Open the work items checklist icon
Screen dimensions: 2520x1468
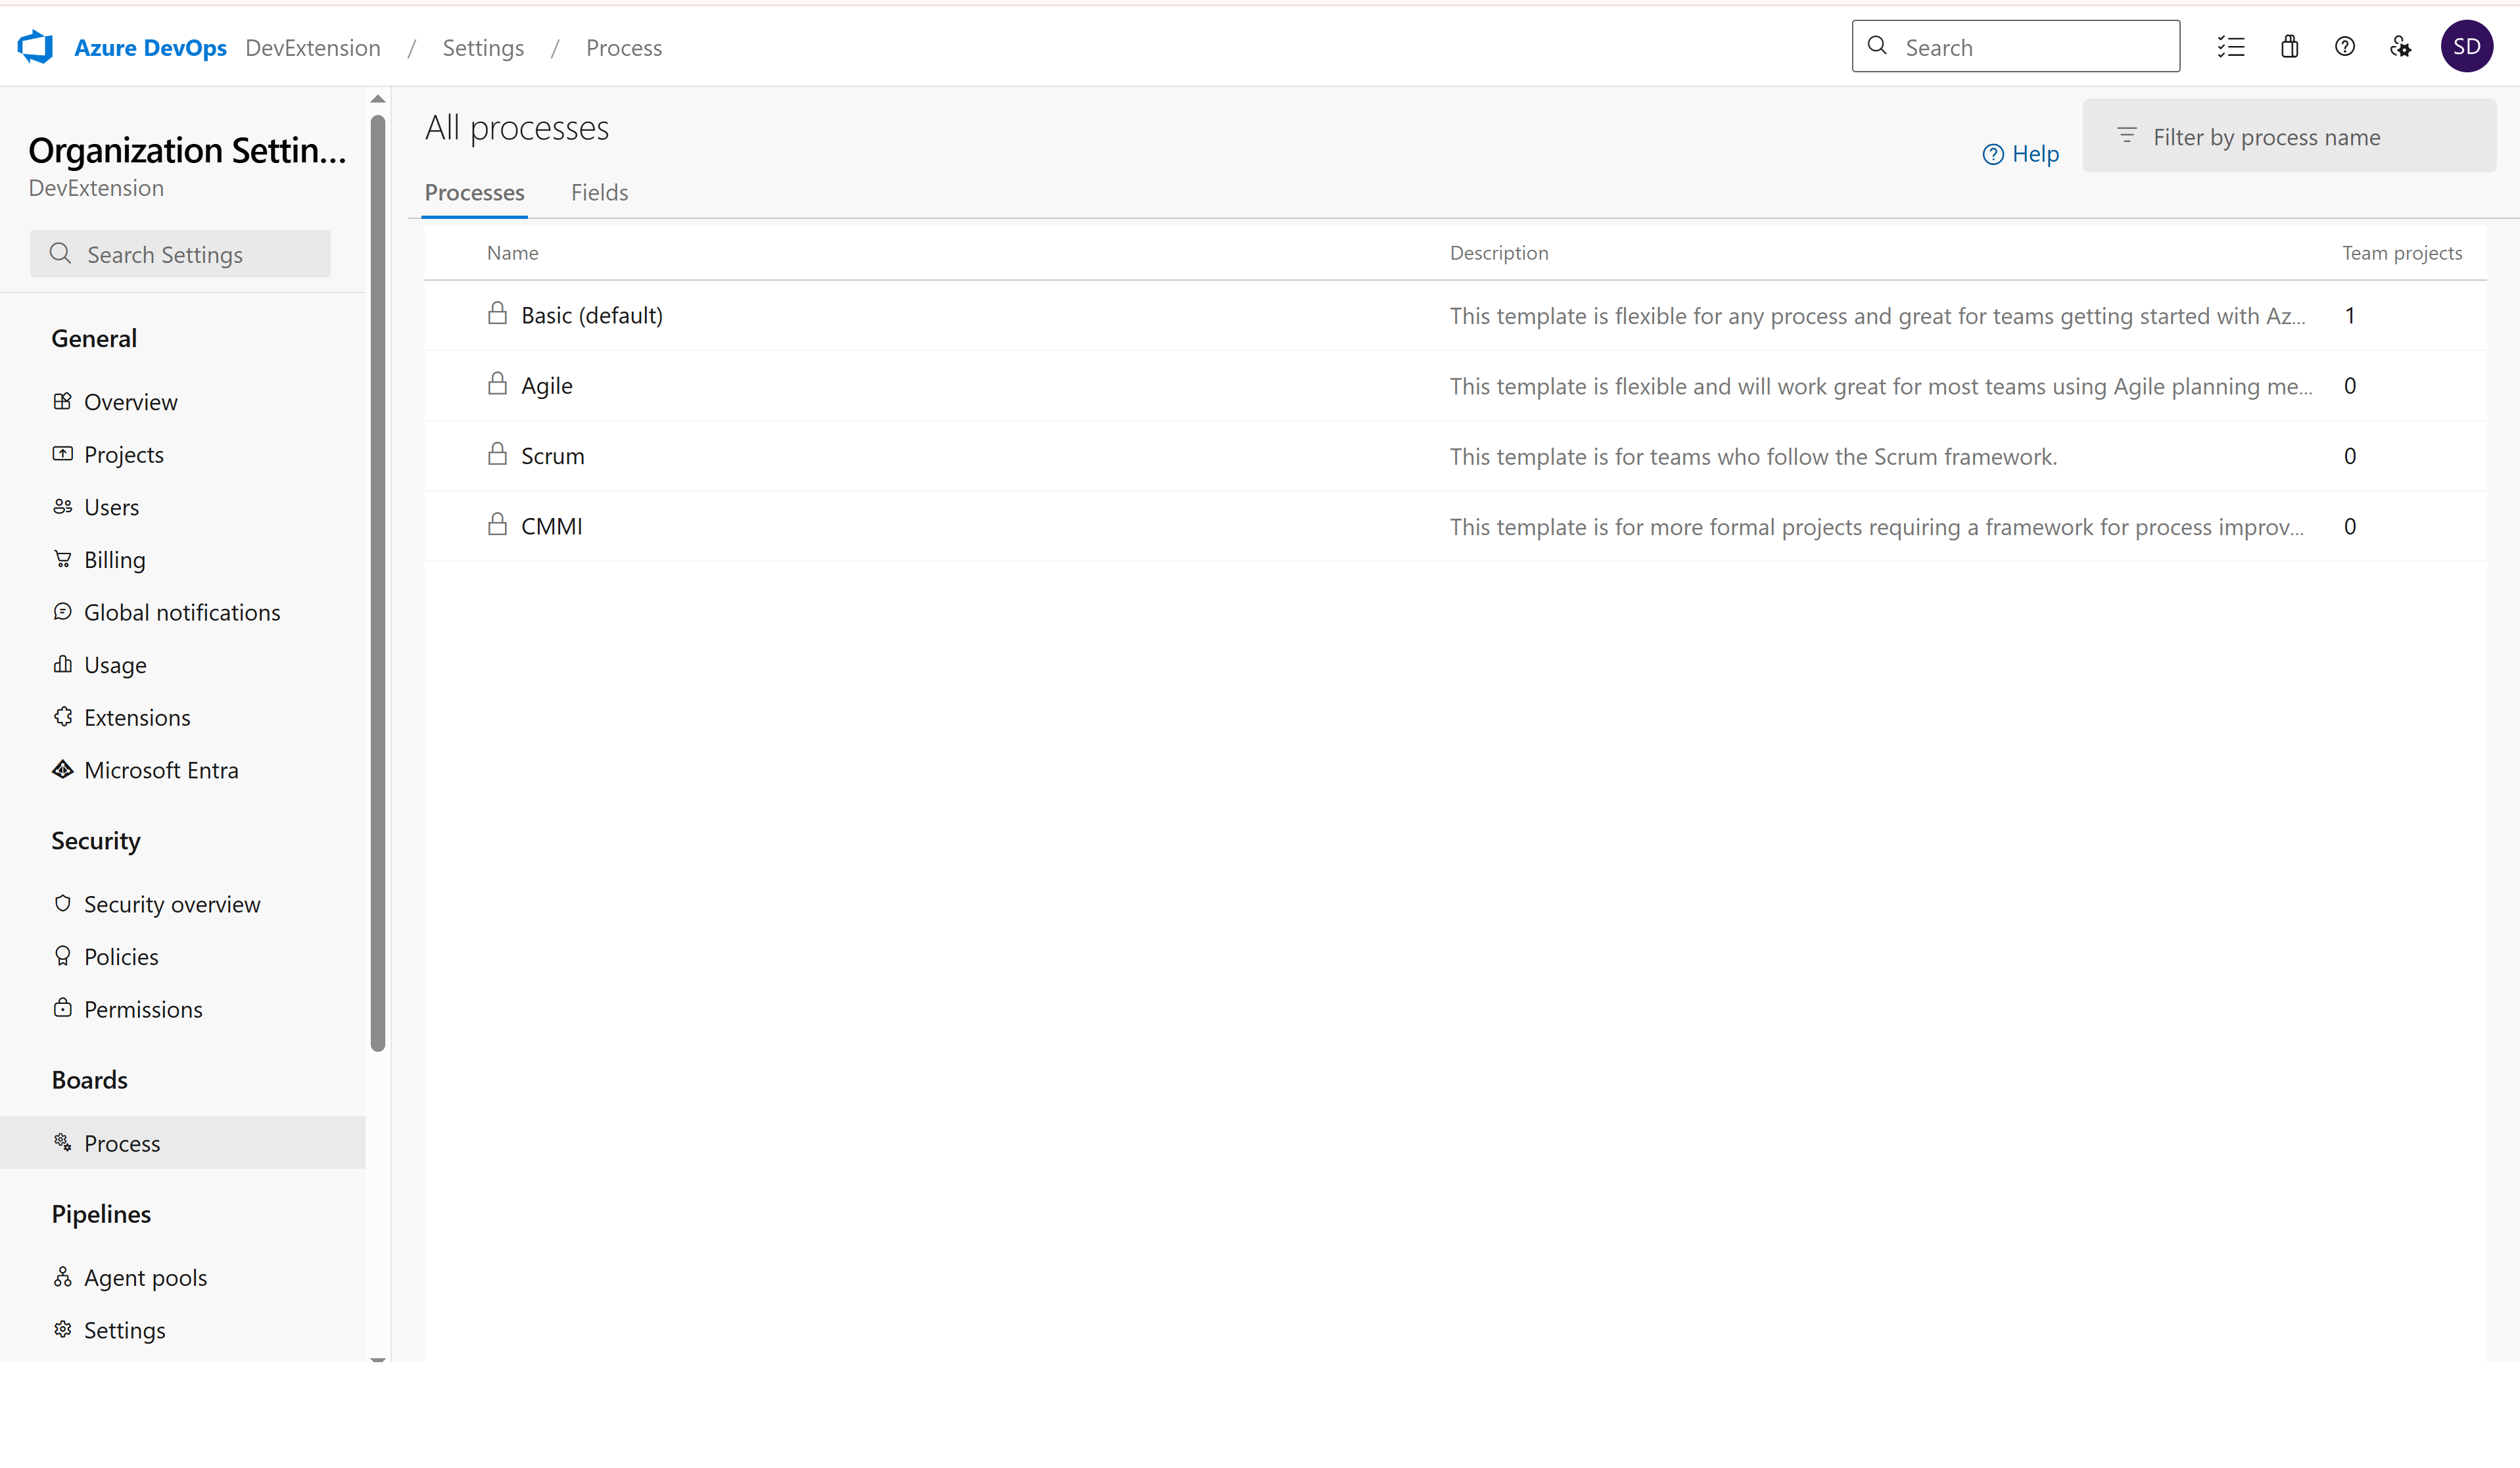pyautogui.click(x=2231, y=47)
